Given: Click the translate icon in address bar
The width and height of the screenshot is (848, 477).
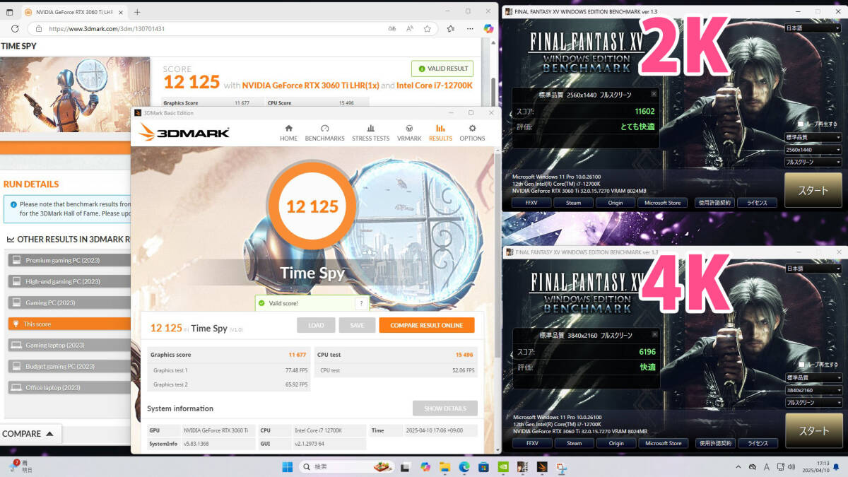Looking at the screenshot, I should [x=392, y=29].
